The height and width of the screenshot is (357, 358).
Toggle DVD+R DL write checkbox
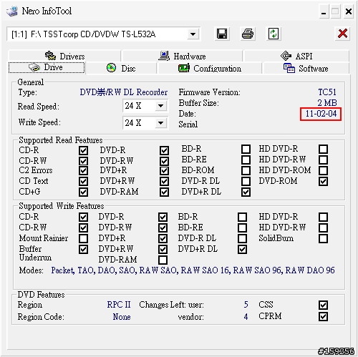(242, 250)
